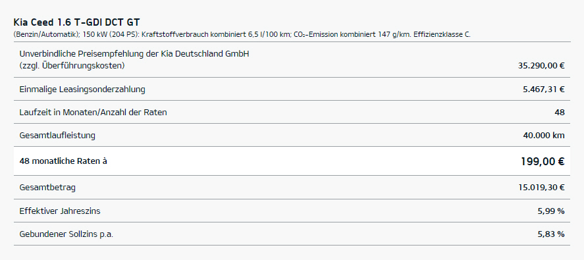584x260 pixels.
Task: Select the total amount 15.019,30 €
Action: tap(541, 188)
